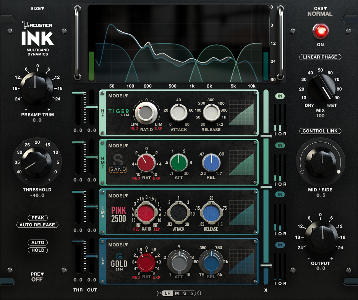Click the Tiger Lim ATTACK knob
Image resolution: width=358 pixels, height=300 pixels.
(x=179, y=113)
